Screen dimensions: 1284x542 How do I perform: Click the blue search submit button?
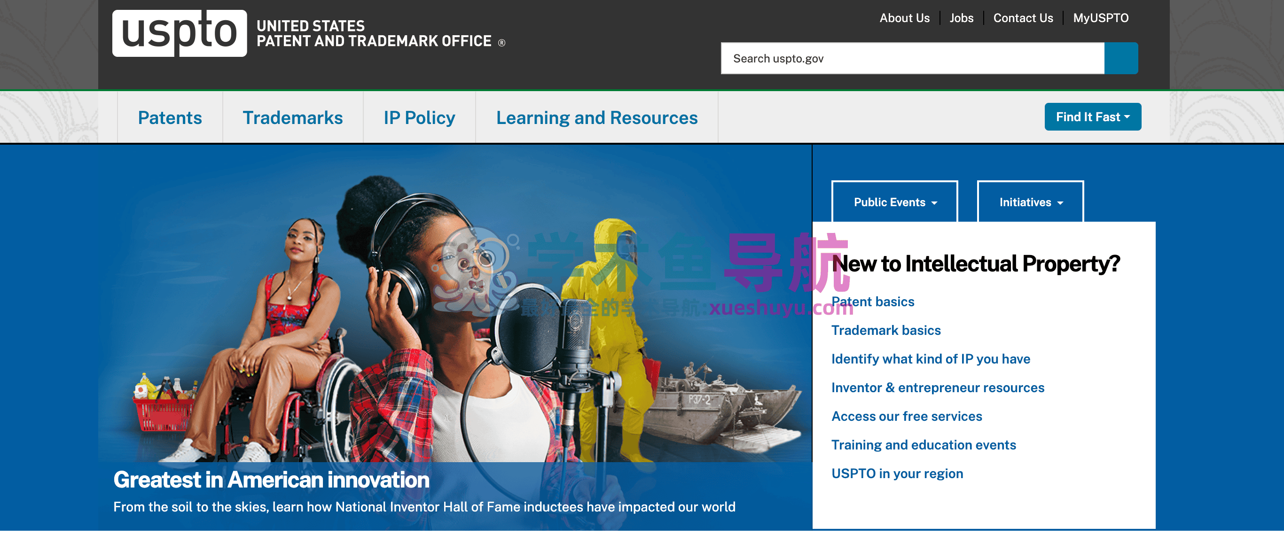[1120, 58]
